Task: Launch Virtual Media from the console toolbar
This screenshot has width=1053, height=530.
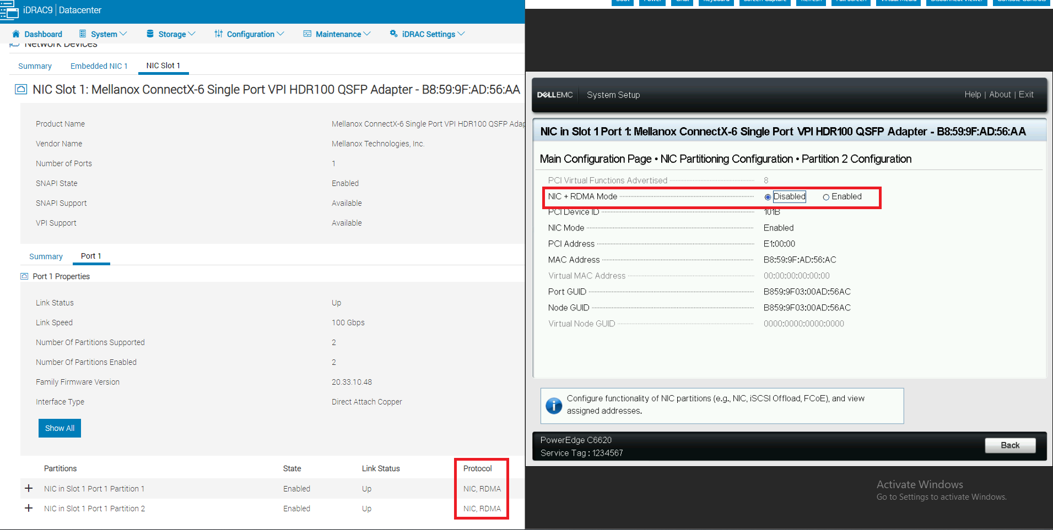Action: [x=898, y=2]
